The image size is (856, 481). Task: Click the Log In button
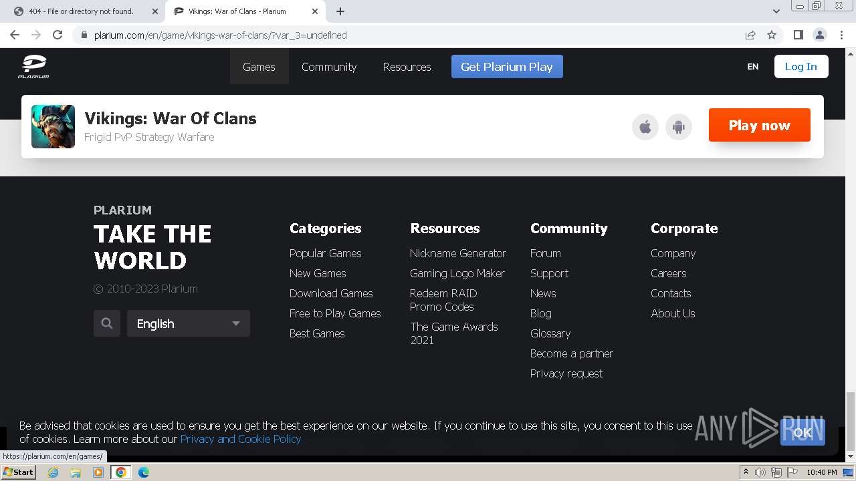801,67
